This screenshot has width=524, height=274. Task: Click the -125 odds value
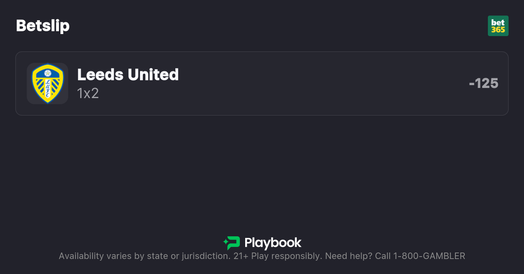(483, 83)
